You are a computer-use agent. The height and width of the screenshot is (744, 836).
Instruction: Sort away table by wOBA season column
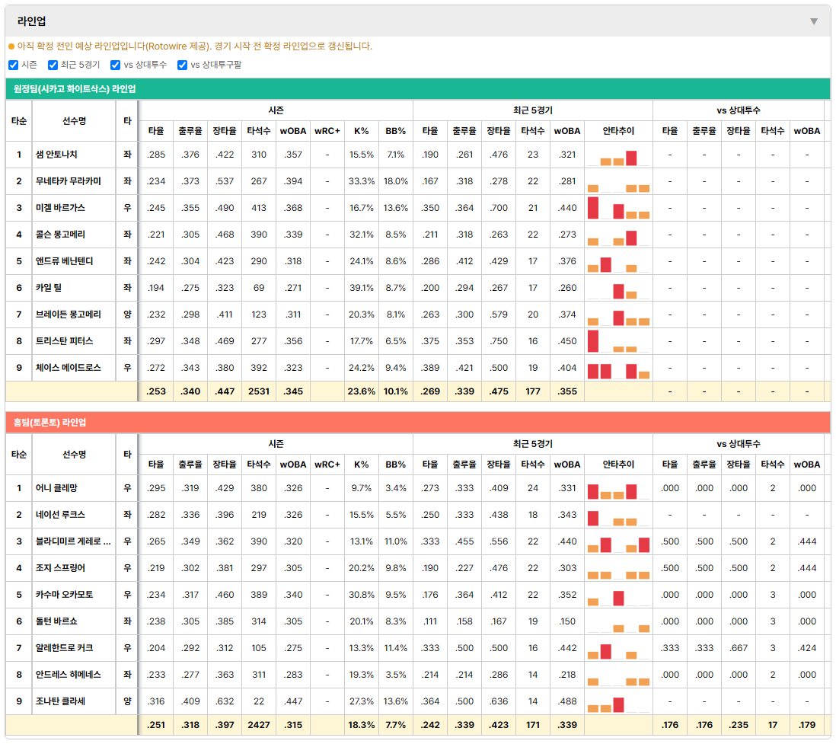tap(293, 131)
